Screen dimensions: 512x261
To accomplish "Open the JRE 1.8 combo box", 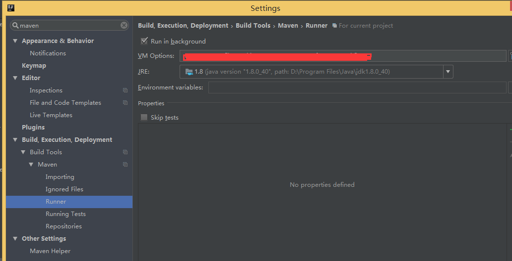I will coord(316,72).
